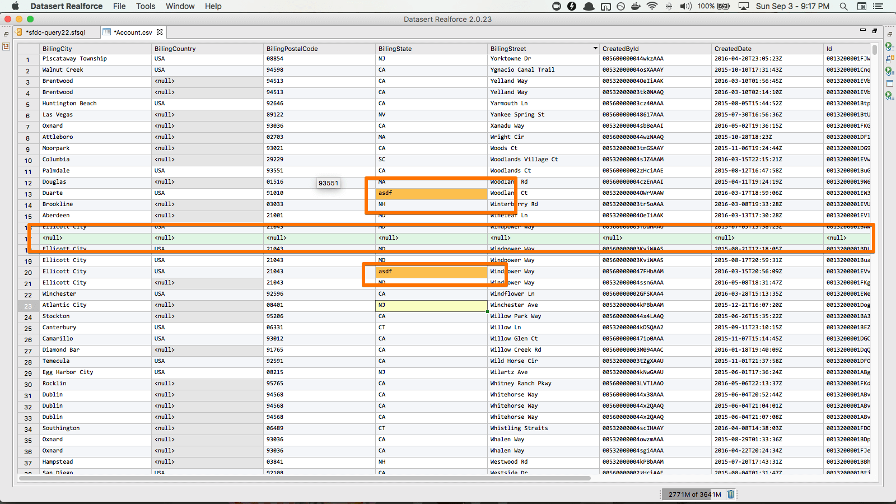Click the blue window panel icon in right sidebar

[x=889, y=83]
